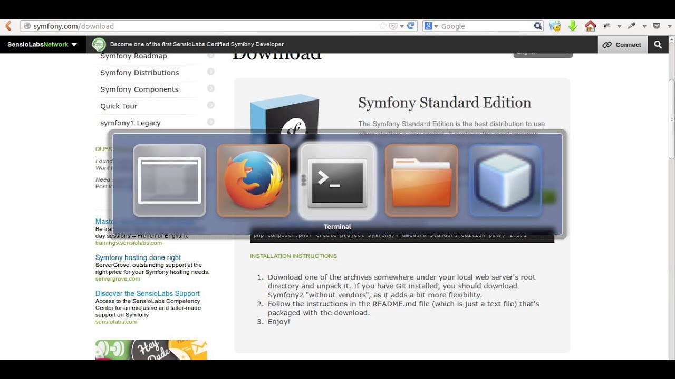Click arrow icon beside Symfony Components
The height and width of the screenshot is (379, 675).
(211, 89)
